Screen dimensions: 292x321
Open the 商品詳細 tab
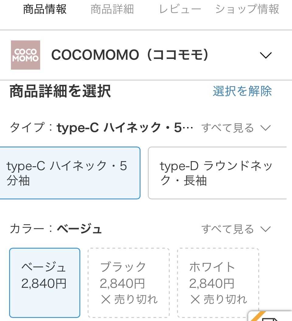112,9
